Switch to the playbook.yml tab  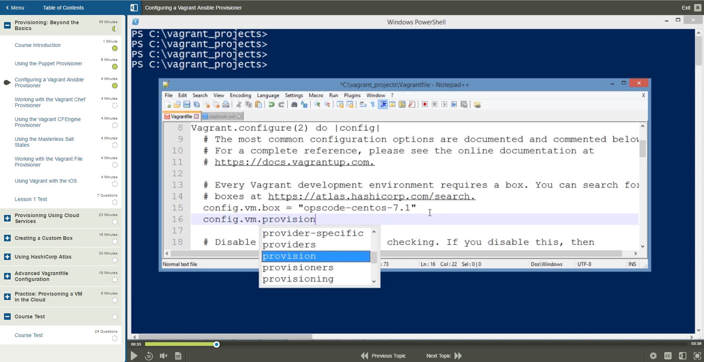220,116
